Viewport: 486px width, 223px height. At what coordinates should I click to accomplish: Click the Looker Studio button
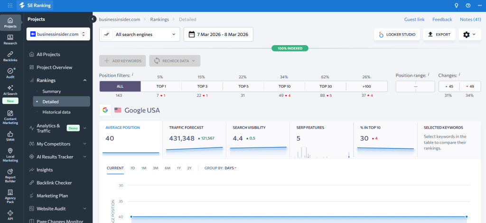pyautogui.click(x=397, y=34)
